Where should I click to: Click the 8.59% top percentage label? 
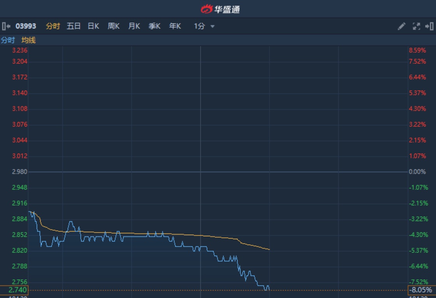[417, 51]
